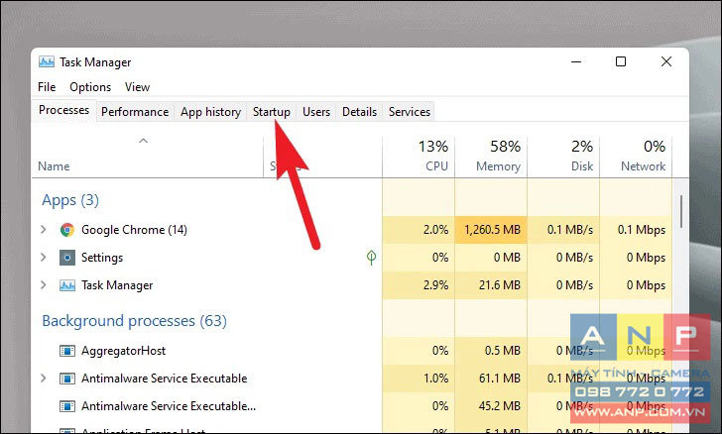Click the Settings gear app icon

67,258
